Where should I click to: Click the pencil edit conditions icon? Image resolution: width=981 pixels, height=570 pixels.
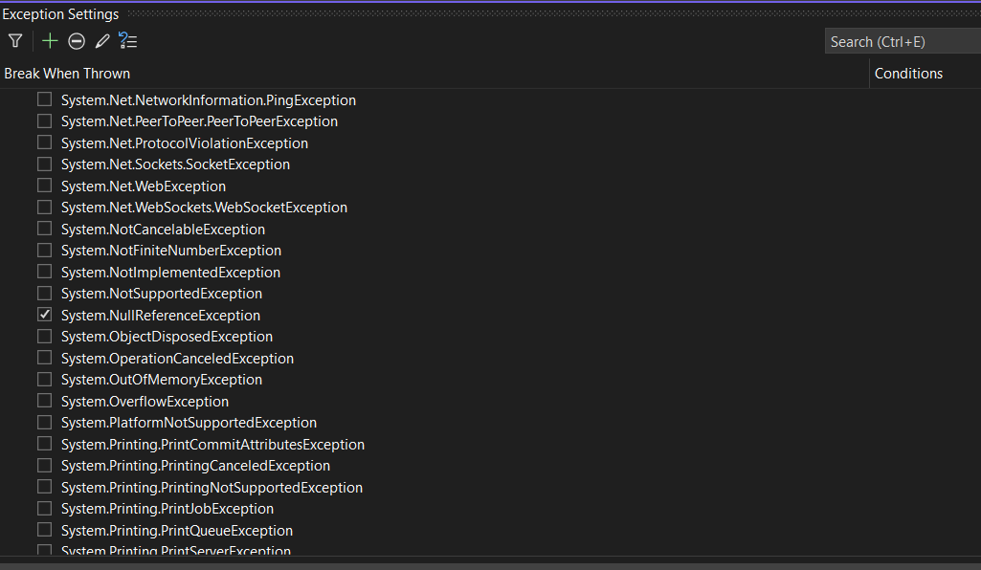coord(102,41)
